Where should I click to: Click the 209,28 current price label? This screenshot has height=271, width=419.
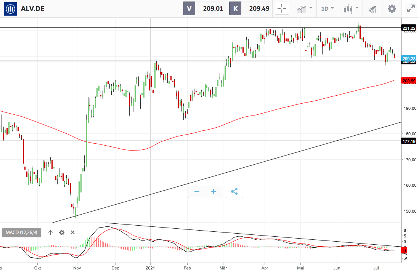409,59
